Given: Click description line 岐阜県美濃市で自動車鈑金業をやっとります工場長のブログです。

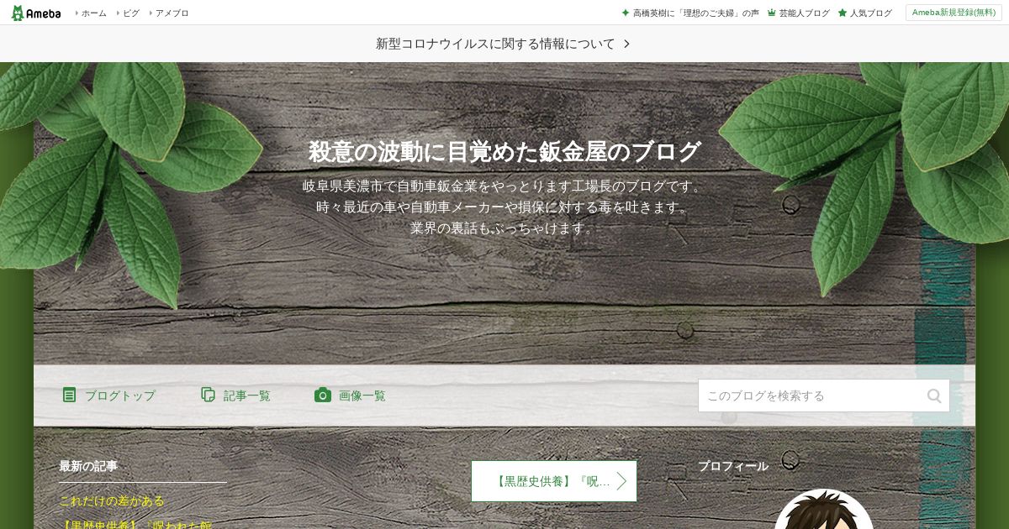Looking at the screenshot, I should pos(504,186).
